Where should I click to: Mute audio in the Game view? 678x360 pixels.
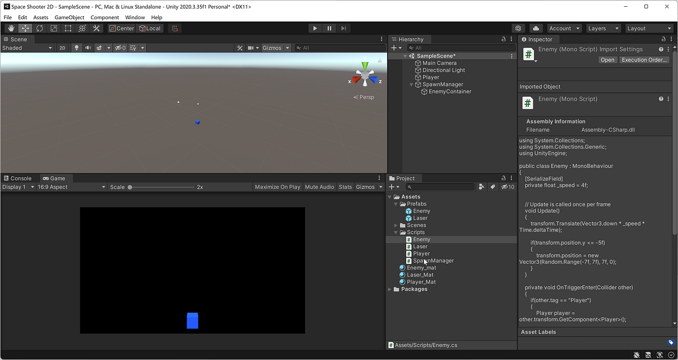[319, 187]
